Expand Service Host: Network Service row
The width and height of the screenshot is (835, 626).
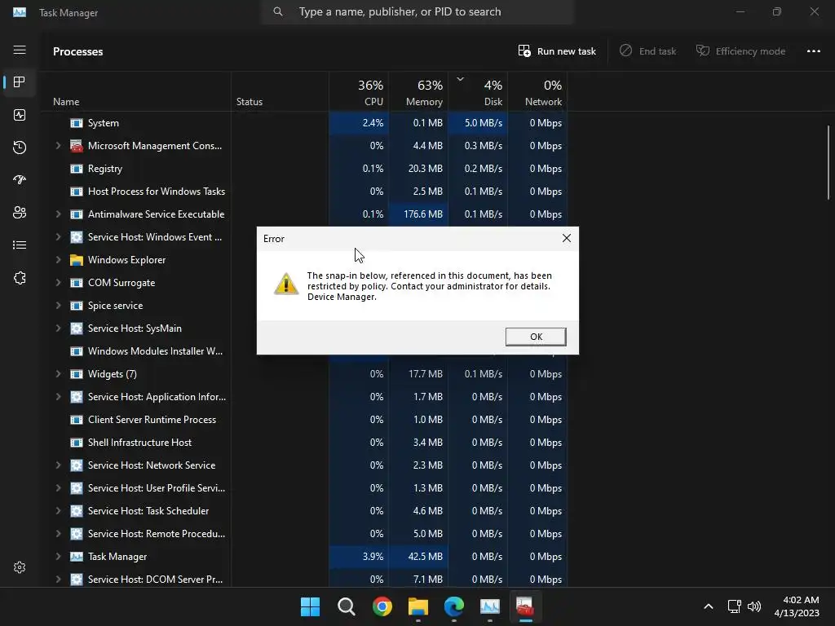pos(58,465)
